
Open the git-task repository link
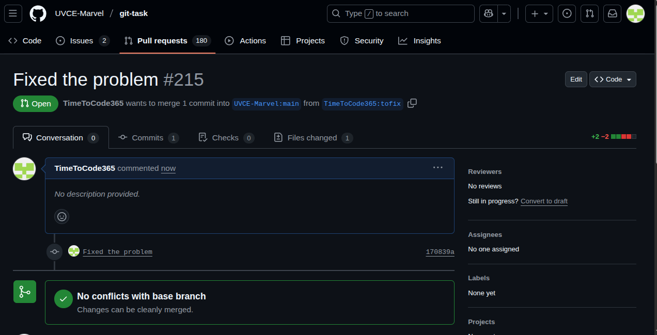133,13
